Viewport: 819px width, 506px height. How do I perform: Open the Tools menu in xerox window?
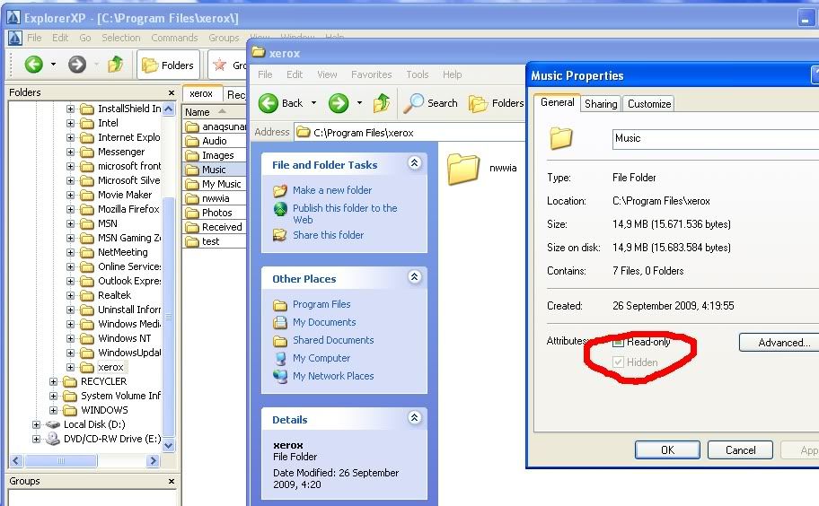click(x=417, y=74)
